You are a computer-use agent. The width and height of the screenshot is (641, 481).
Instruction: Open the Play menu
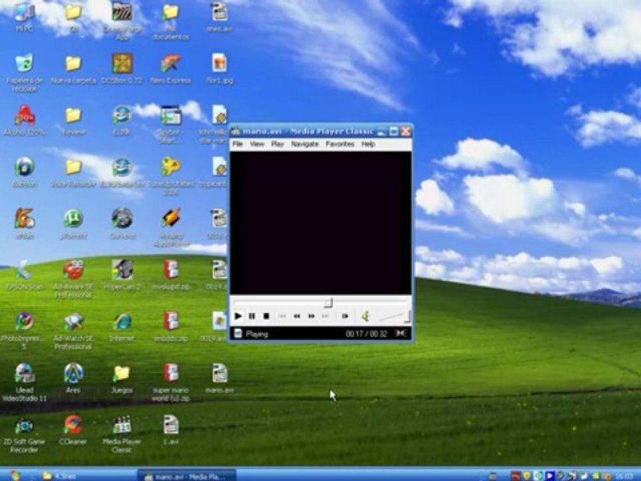click(277, 144)
